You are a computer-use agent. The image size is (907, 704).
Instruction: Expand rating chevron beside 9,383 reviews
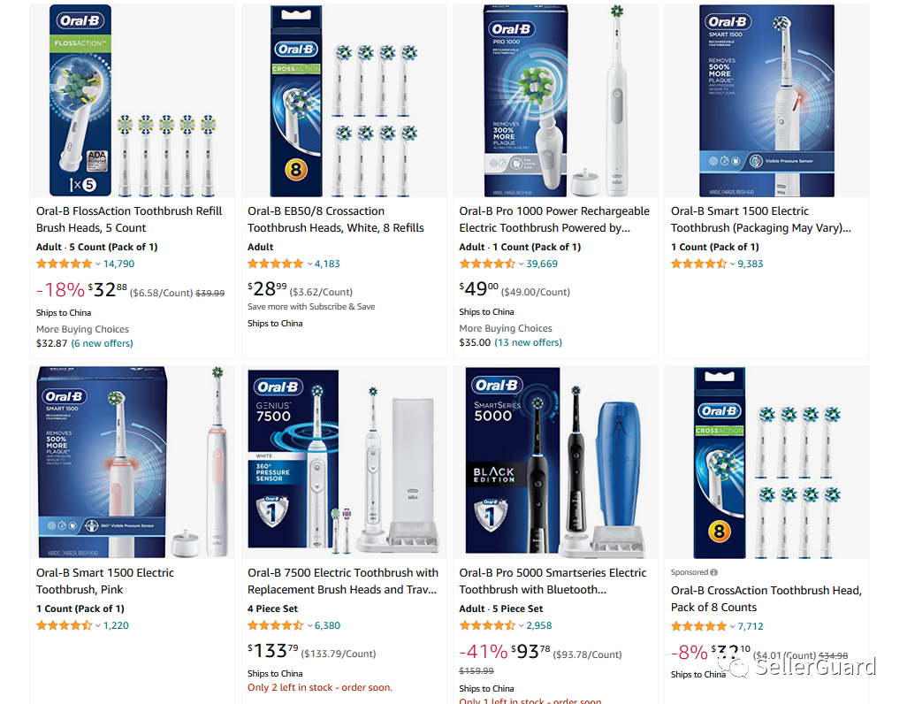(x=732, y=264)
